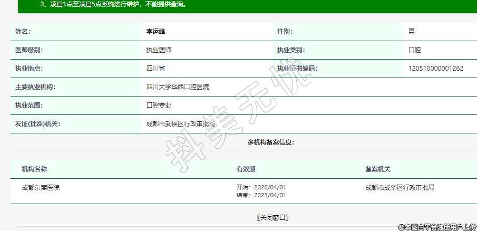Click the end date 2023/04/01
The image size is (477, 231).
coord(269,195)
